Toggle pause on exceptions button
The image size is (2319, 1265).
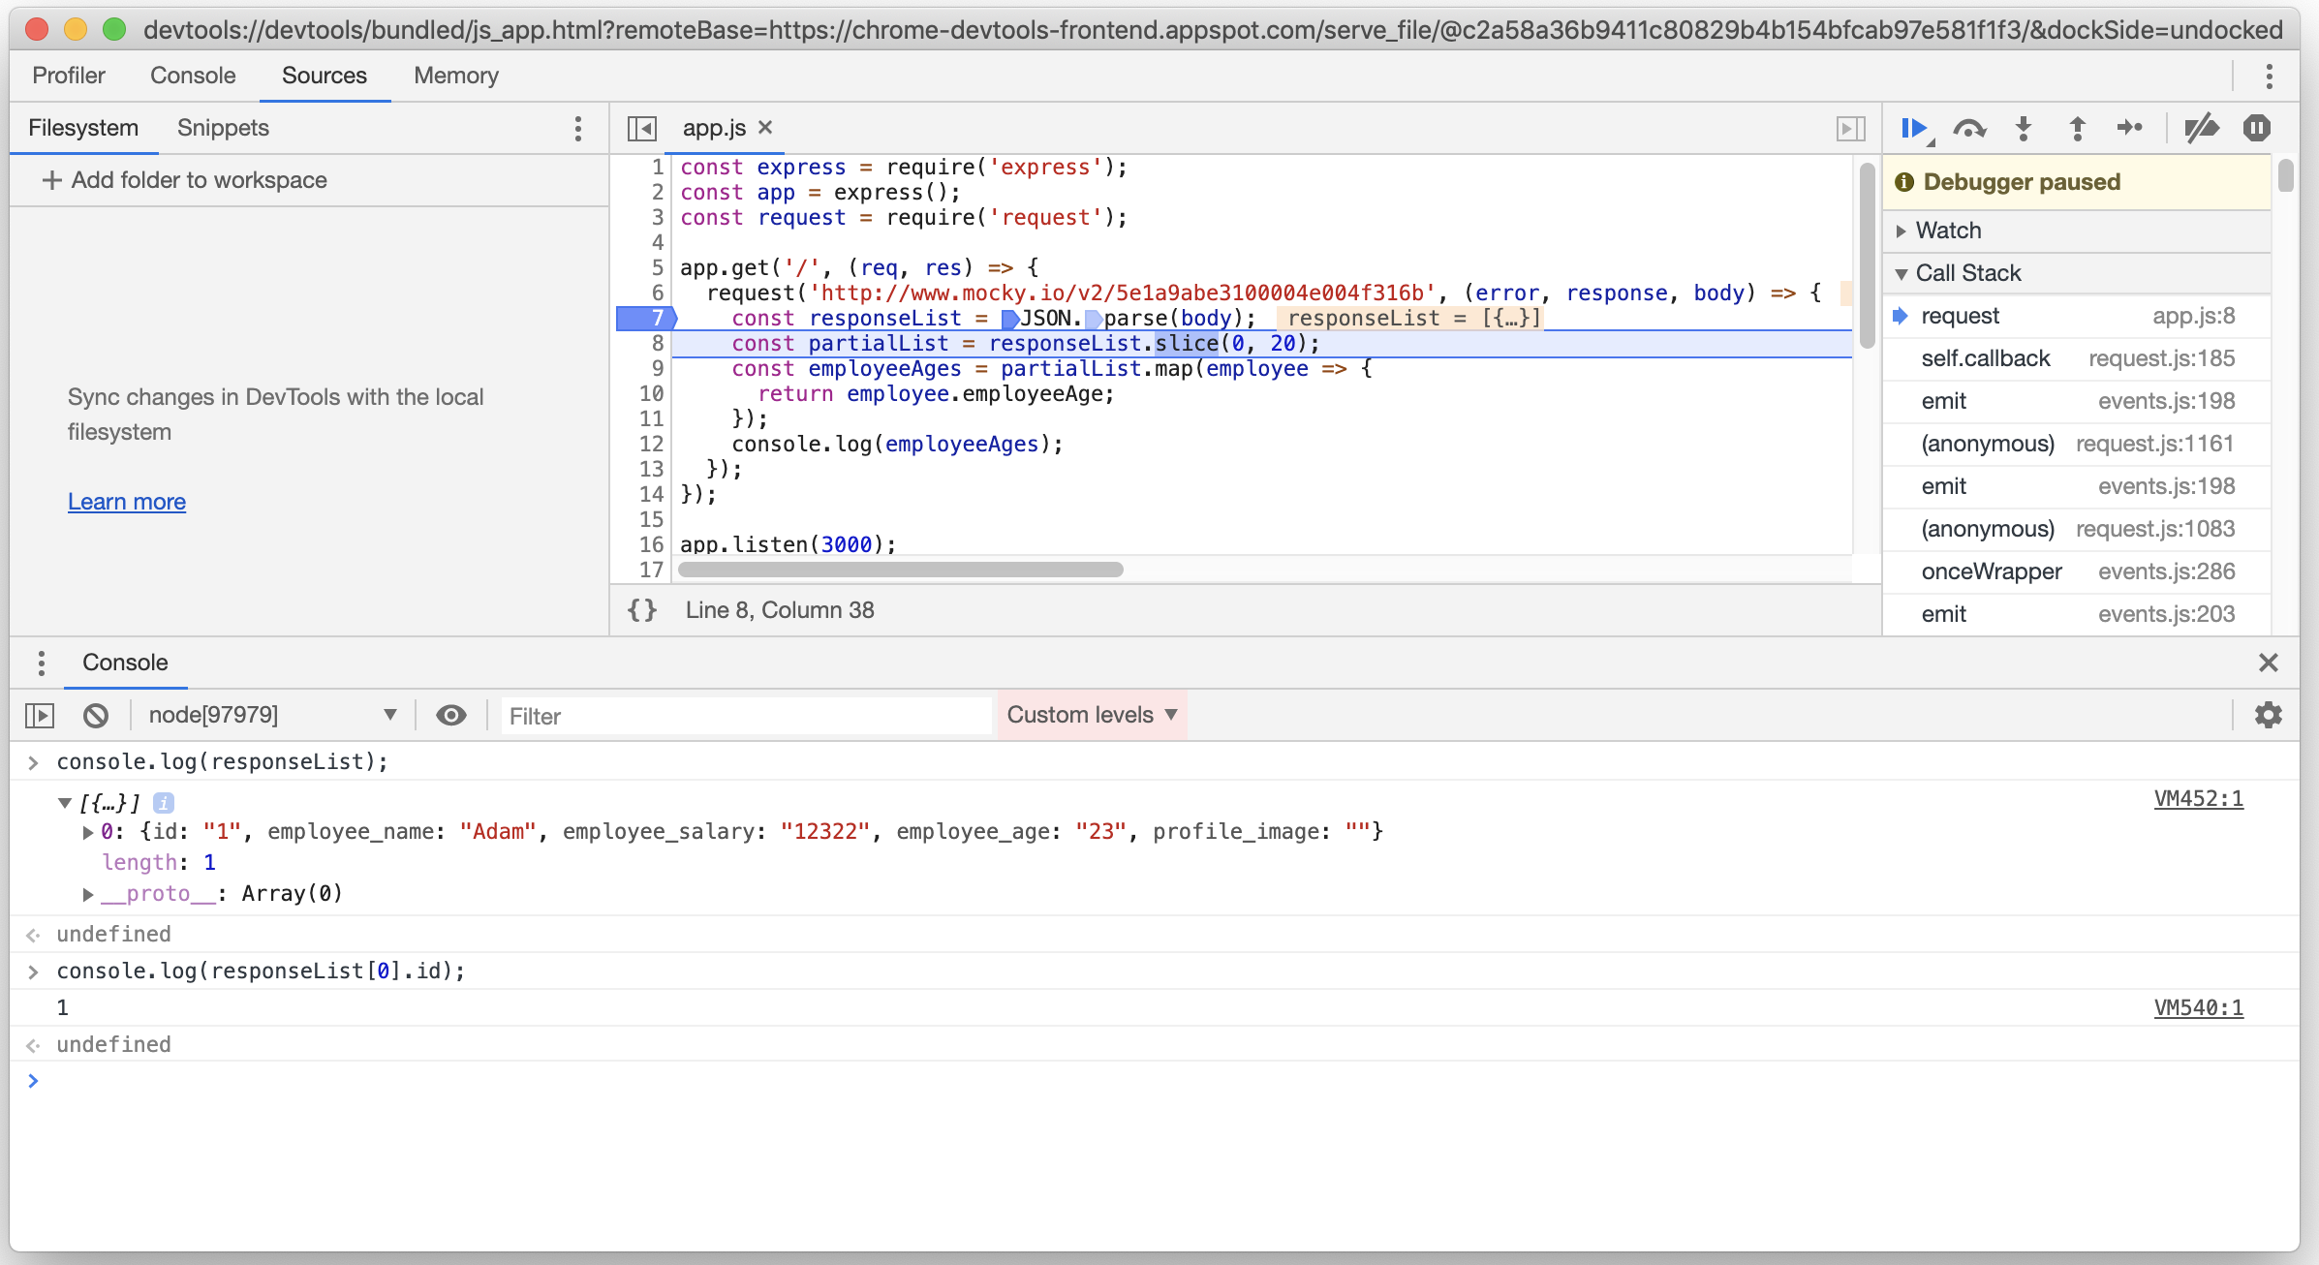2256,128
